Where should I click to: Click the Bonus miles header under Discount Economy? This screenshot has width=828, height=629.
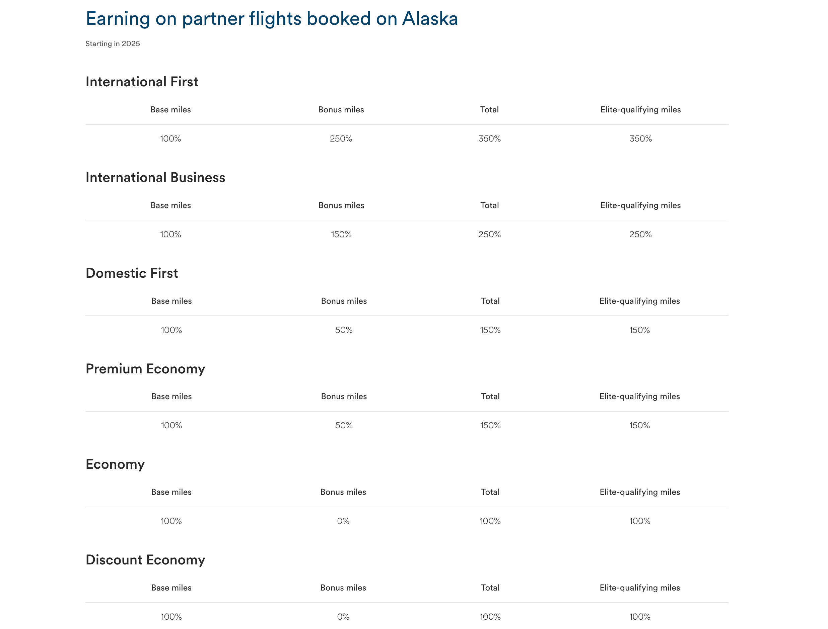343,588
